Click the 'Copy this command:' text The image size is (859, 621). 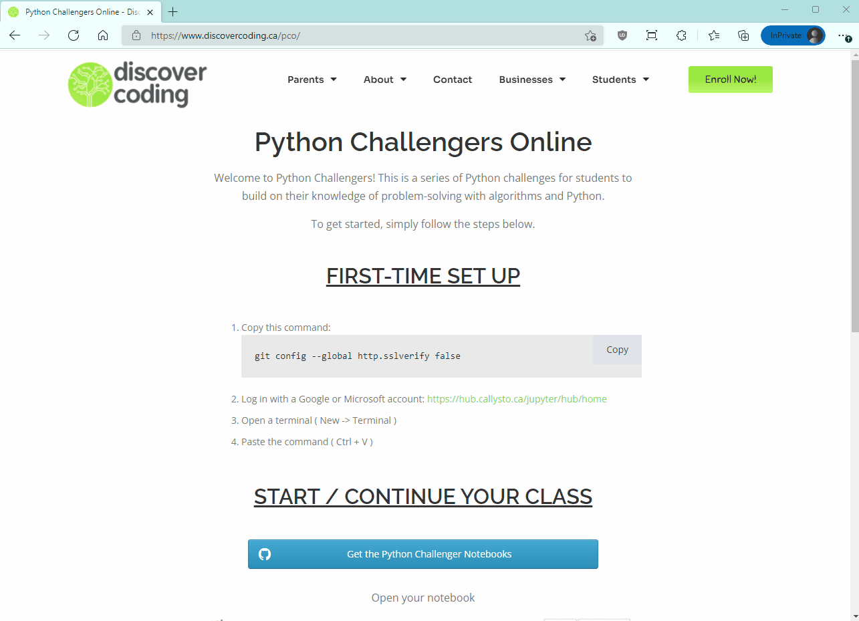[286, 328]
